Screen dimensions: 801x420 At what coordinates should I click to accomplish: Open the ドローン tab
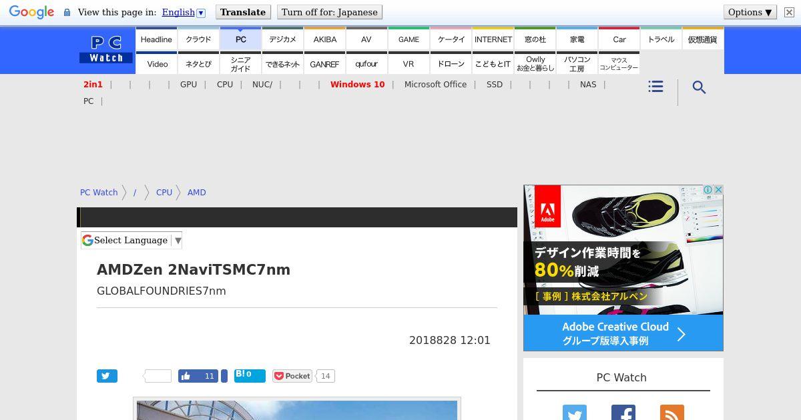[x=451, y=64]
